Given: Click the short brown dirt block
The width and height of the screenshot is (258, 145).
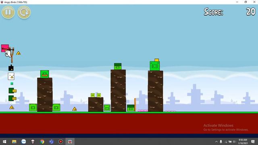Looking at the screenshot, I should 96,105.
